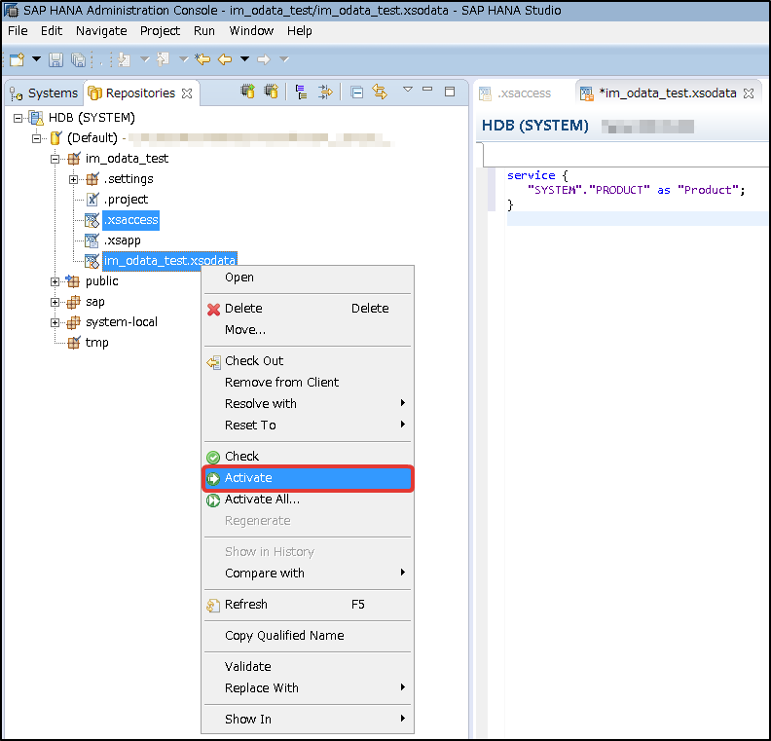Screen dimensions: 771x741
Task: Choose Delete in the context menu
Action: pos(308,309)
